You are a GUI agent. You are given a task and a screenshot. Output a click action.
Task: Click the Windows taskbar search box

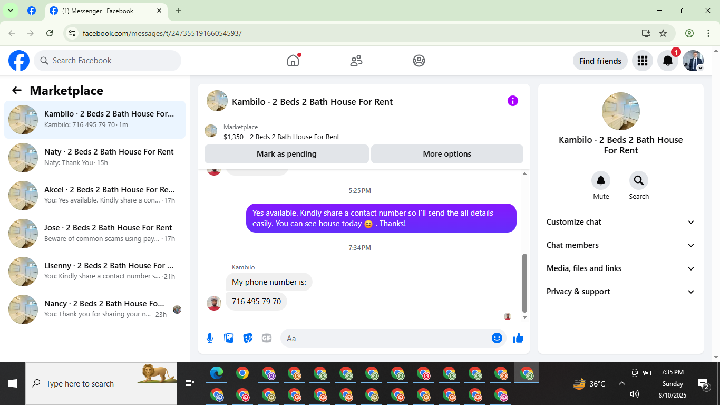[101, 383]
